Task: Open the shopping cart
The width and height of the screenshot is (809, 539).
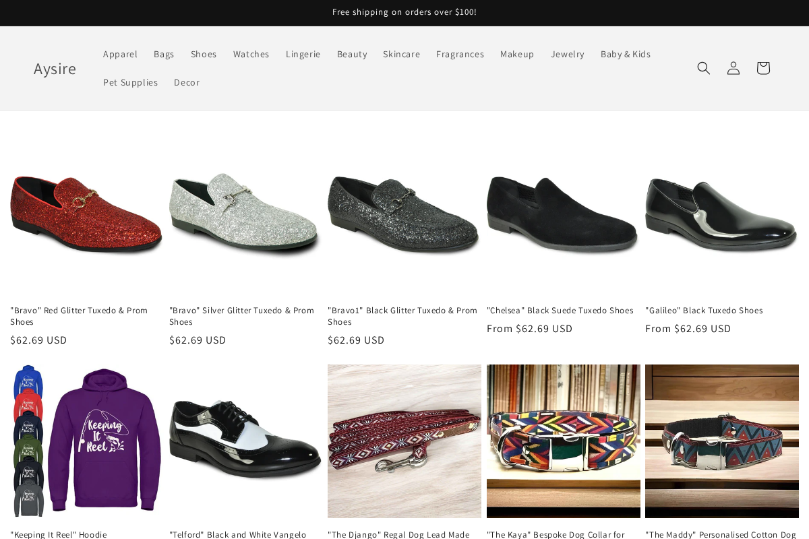Action: tap(762, 68)
